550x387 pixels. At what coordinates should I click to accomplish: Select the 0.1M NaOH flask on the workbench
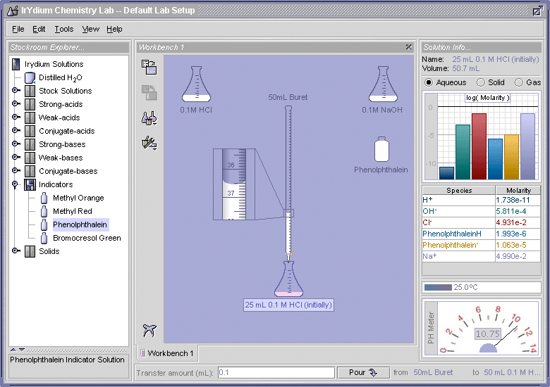(x=383, y=84)
